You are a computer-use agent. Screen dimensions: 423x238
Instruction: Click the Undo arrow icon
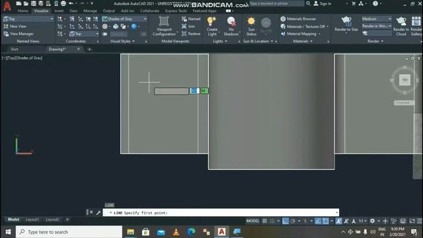71,3
